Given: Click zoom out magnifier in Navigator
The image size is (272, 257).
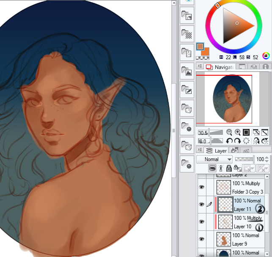Looking at the screenshot, I should point(229,132).
